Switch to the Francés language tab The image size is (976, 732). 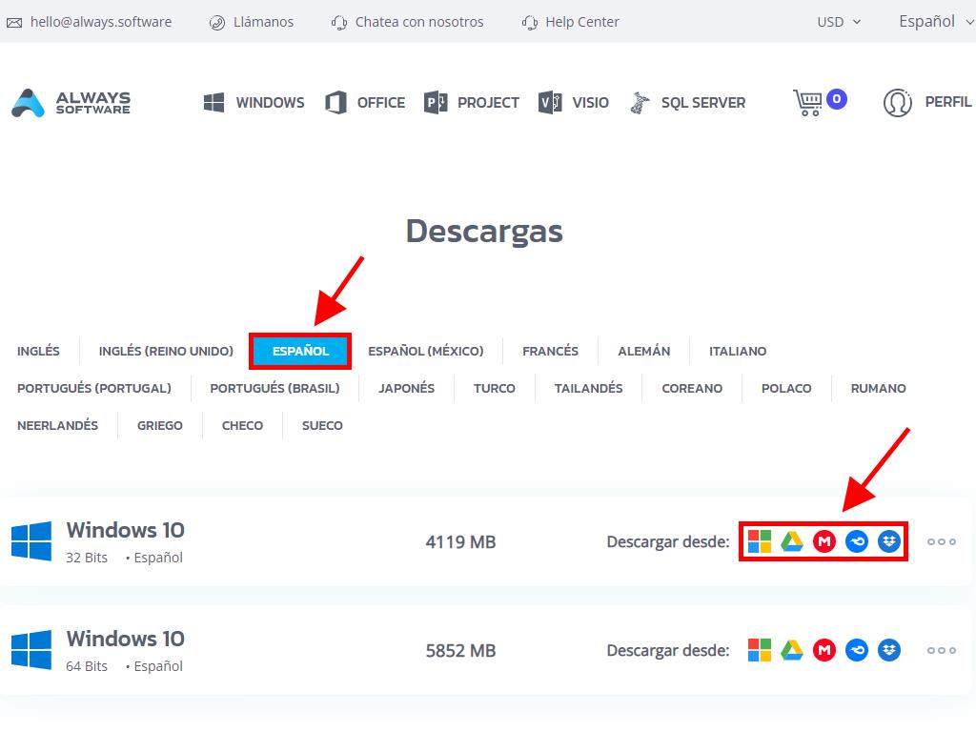(550, 351)
